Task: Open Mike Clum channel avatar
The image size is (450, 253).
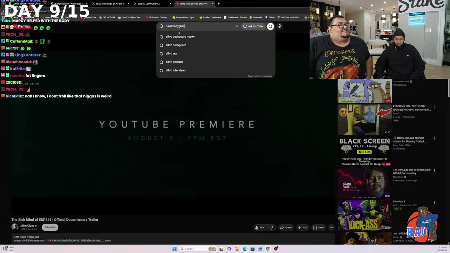Action: pyautogui.click(x=15, y=227)
